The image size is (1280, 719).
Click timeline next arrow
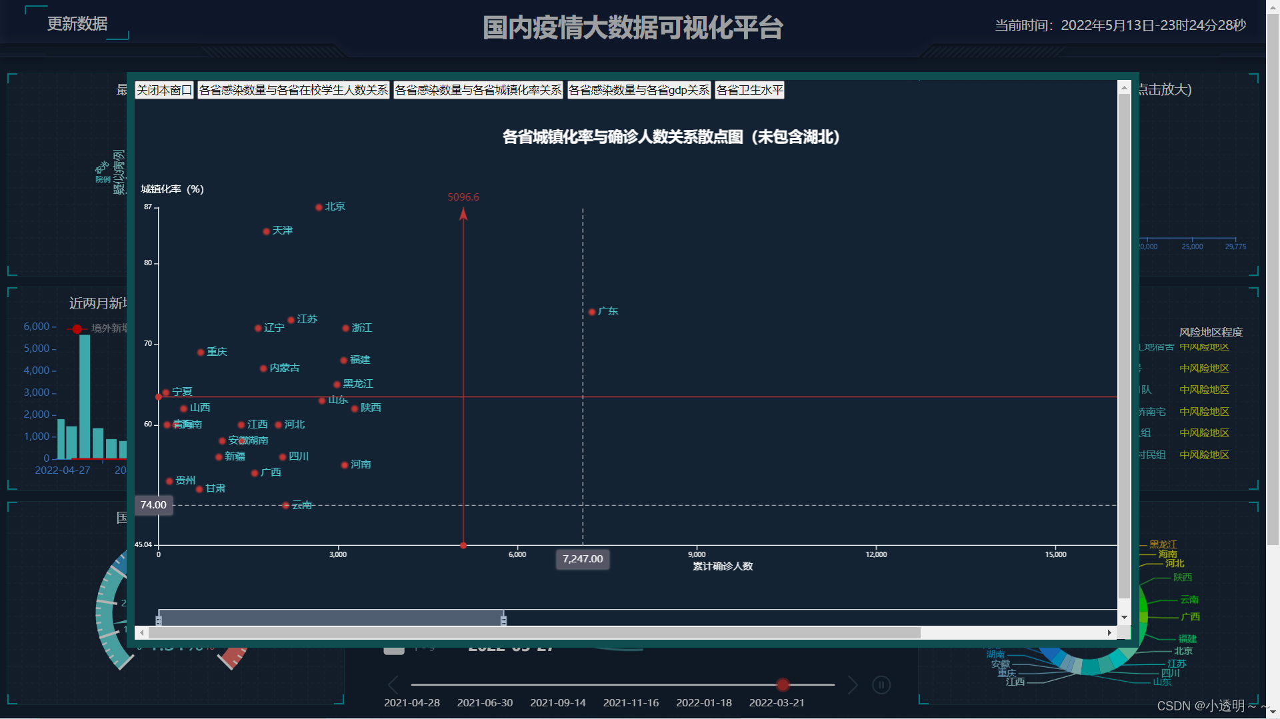pyautogui.click(x=853, y=685)
